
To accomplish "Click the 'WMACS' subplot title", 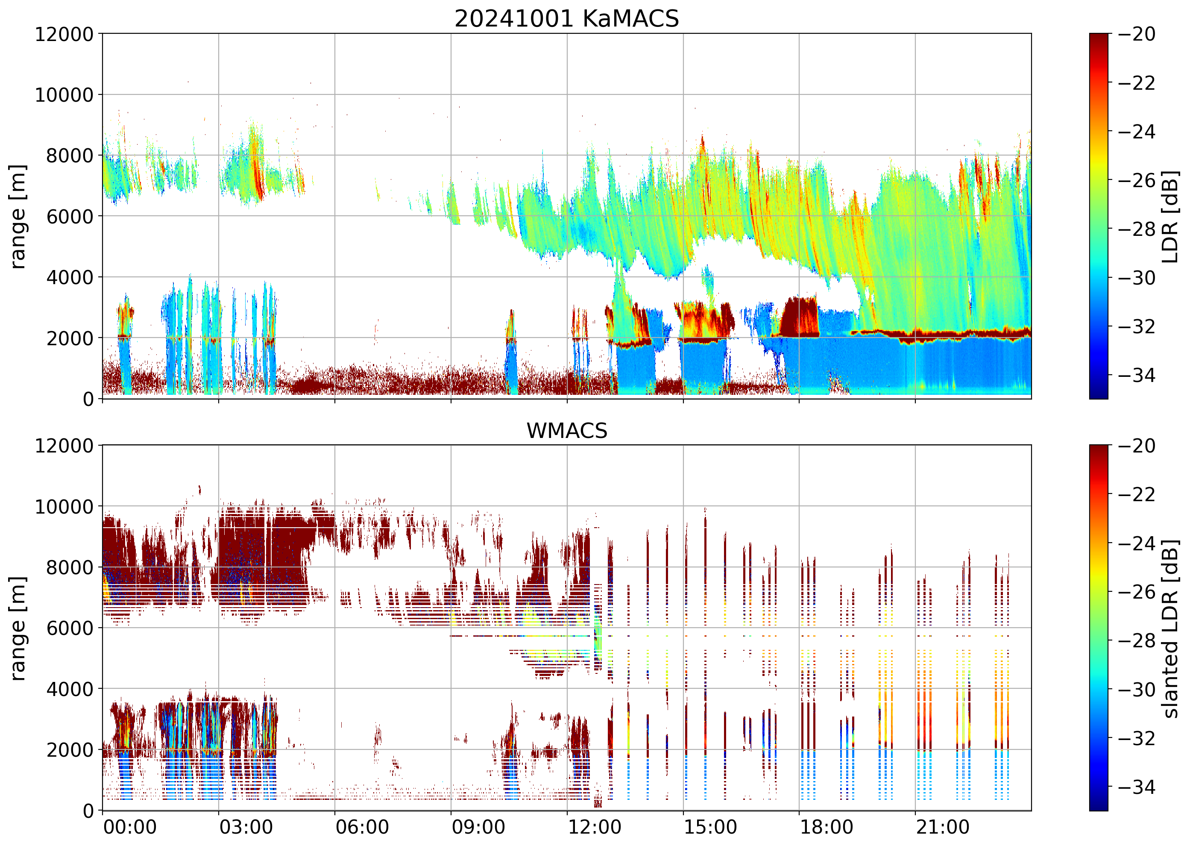I will [567, 431].
